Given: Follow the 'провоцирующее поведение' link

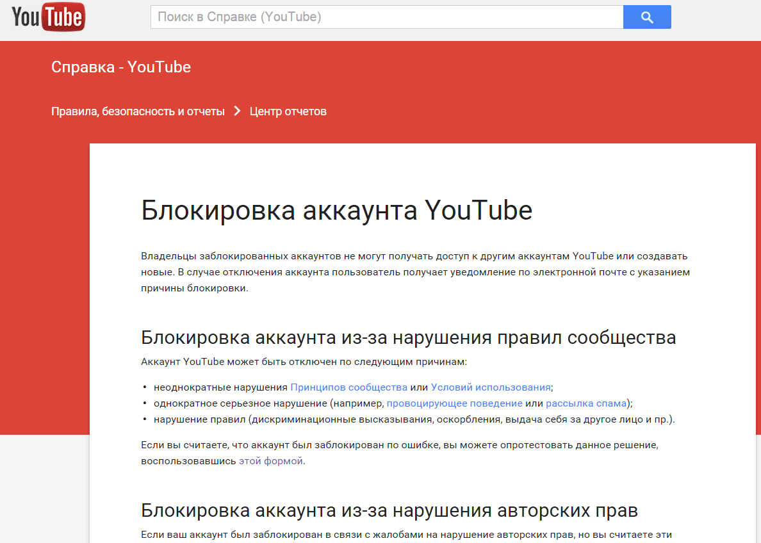Looking at the screenshot, I should pyautogui.click(x=454, y=403).
